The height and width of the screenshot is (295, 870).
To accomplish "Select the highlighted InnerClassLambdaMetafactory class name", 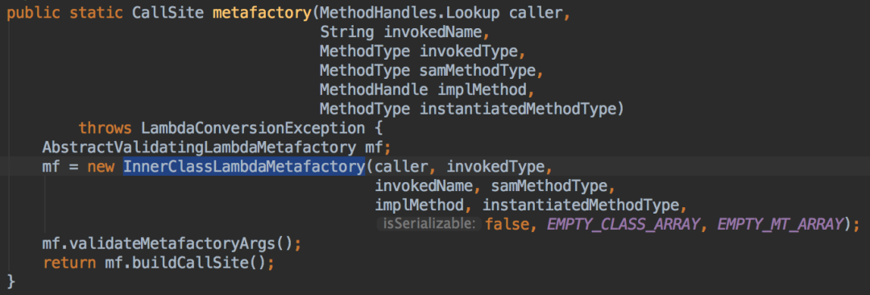I will (244, 166).
